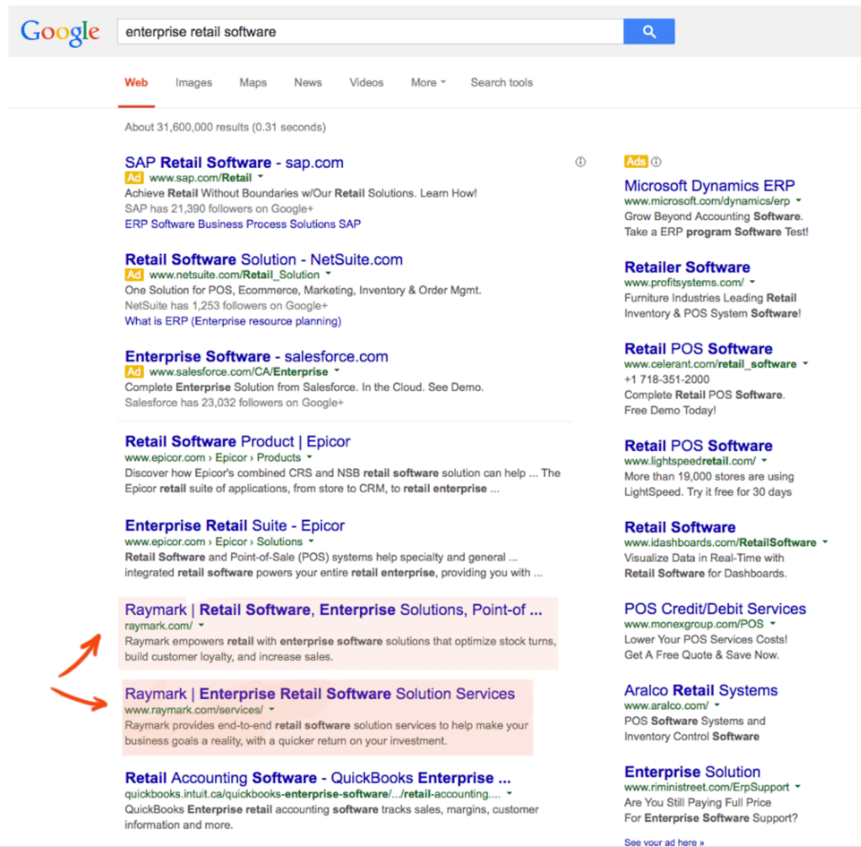Expand arrow beside www.lightspeedretail.com/ URL
Viewport: 861px width, 847px height.
(764, 460)
